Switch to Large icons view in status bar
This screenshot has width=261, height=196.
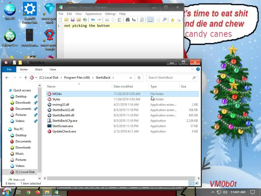tap(197, 183)
